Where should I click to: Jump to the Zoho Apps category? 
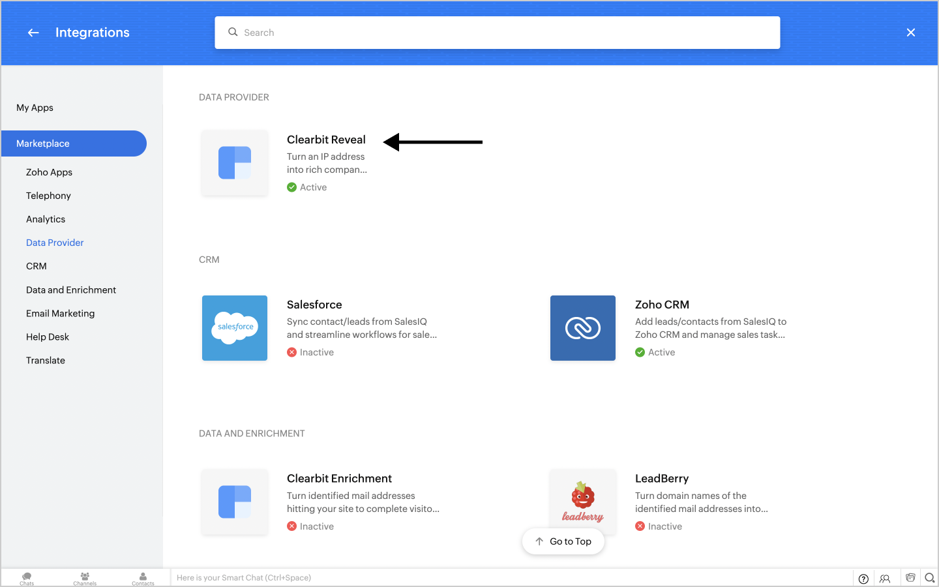click(x=50, y=172)
